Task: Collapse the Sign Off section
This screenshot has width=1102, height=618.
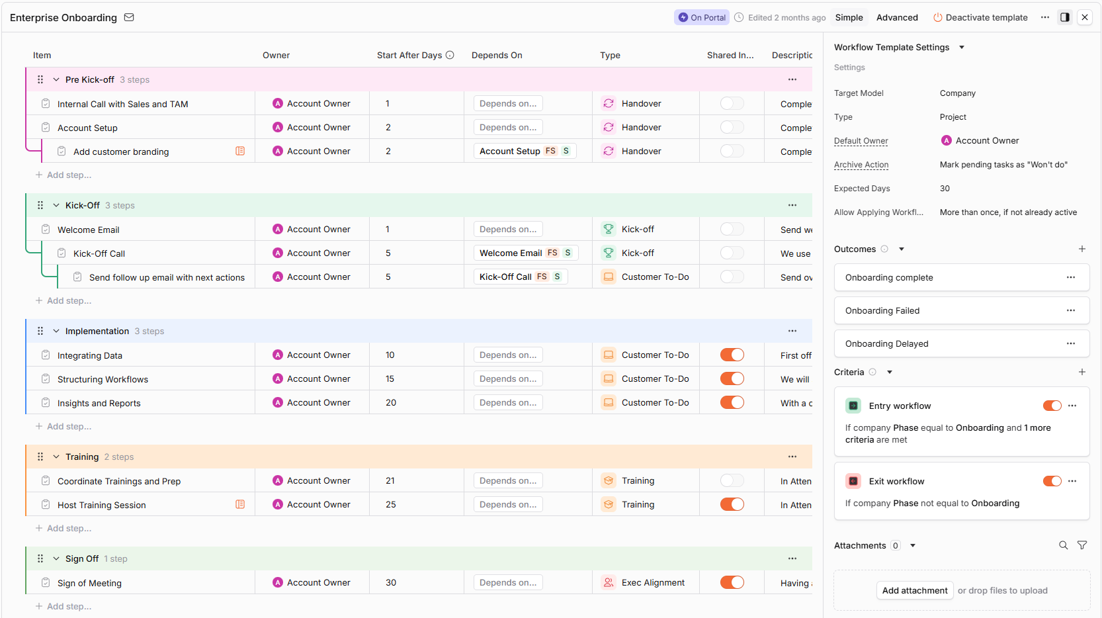Action: click(x=56, y=558)
